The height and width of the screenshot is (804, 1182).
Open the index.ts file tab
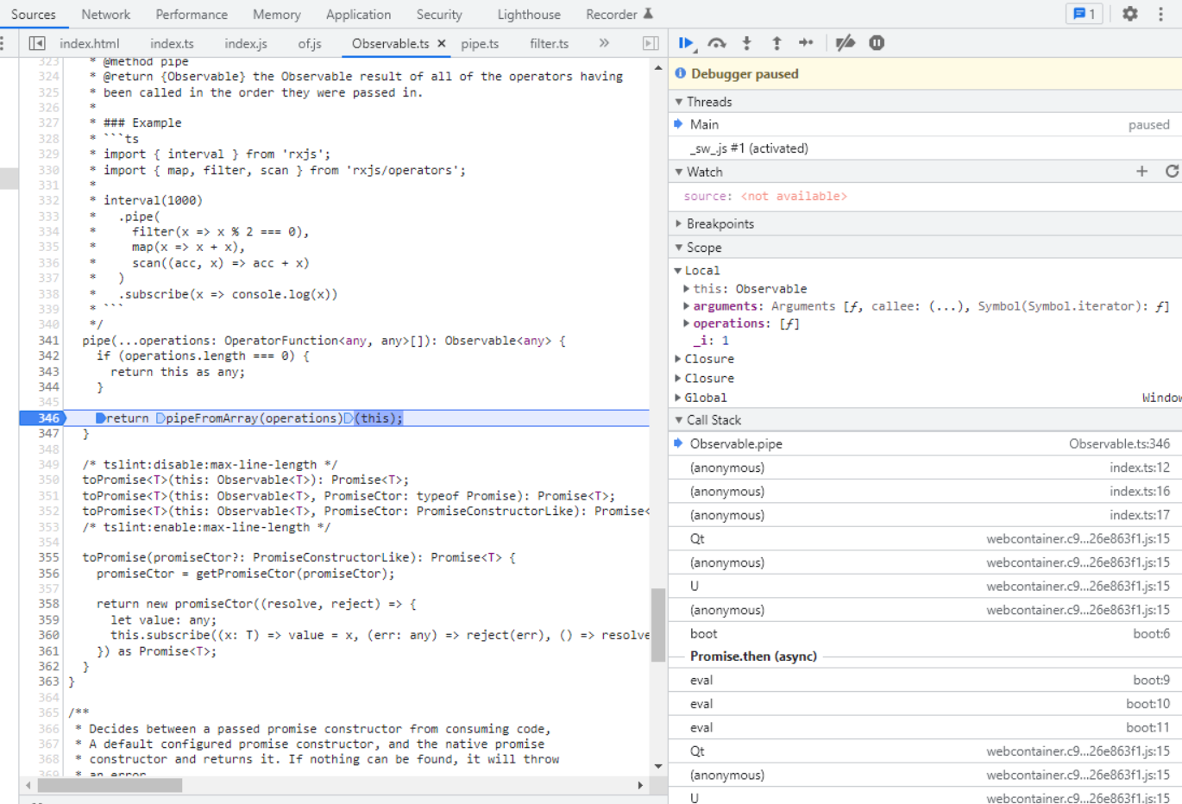[172, 43]
